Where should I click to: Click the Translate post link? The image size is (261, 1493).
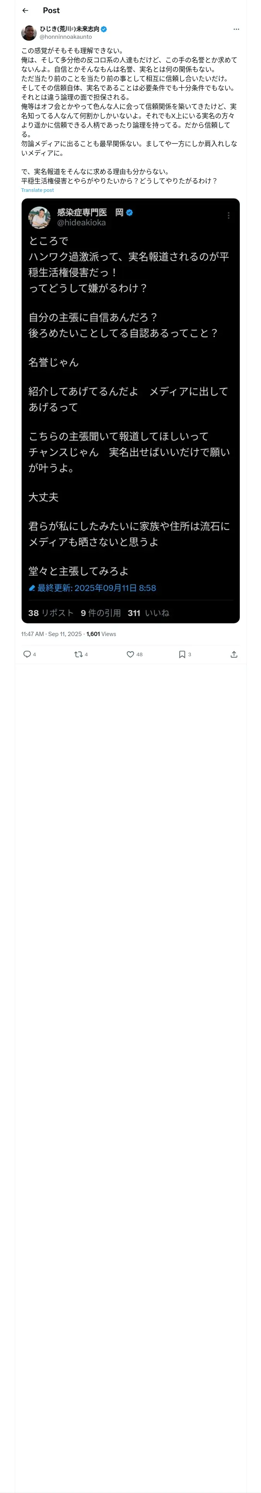click(x=38, y=190)
